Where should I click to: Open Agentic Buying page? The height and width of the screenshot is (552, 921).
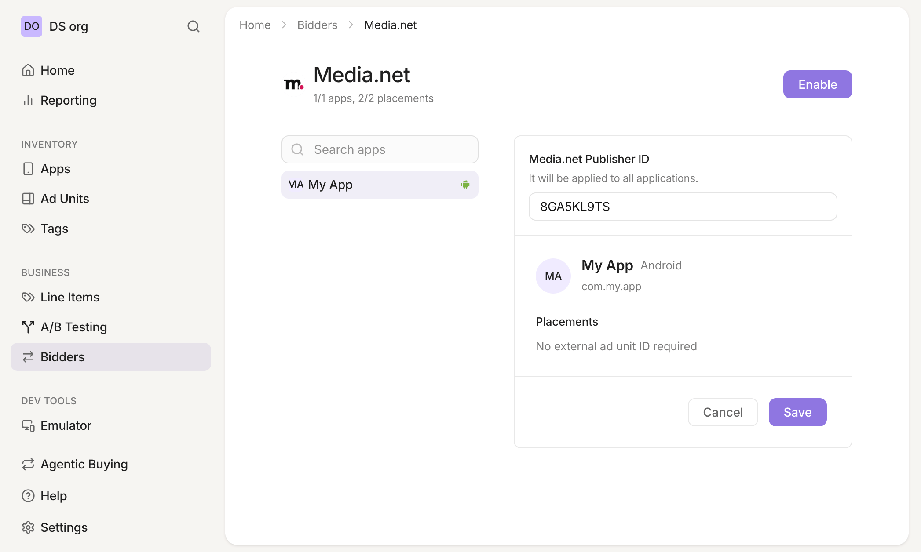point(111,464)
